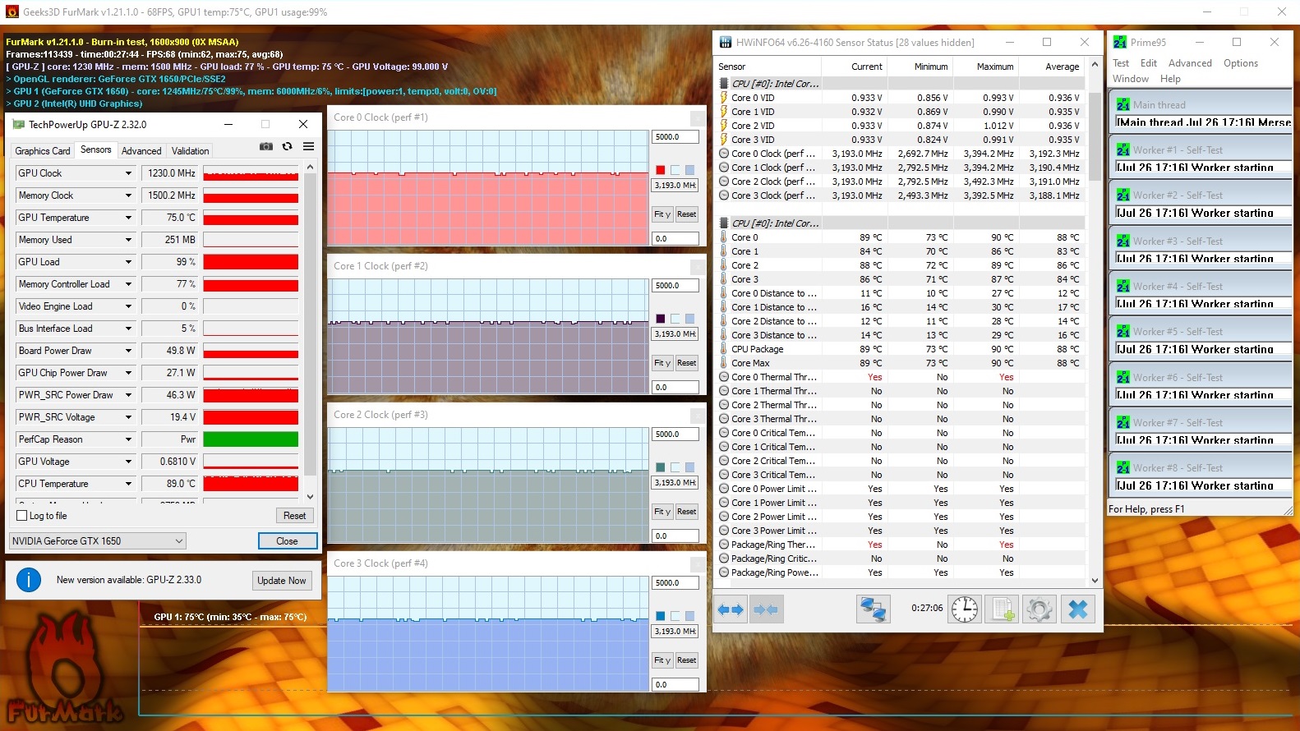Click the GPU-Z refresh icon

(288, 146)
